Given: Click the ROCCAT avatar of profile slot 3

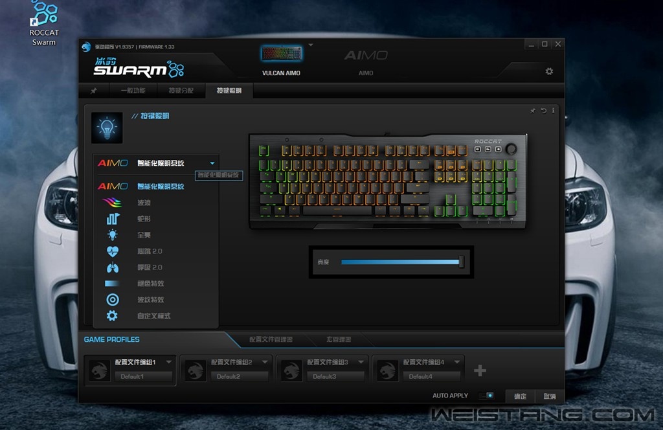Looking at the screenshot, I should (x=291, y=370).
